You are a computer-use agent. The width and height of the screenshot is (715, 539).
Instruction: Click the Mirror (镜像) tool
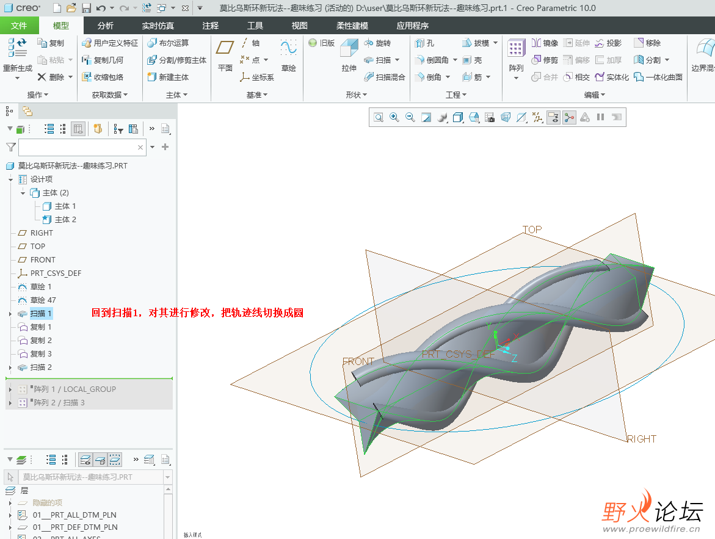click(545, 43)
